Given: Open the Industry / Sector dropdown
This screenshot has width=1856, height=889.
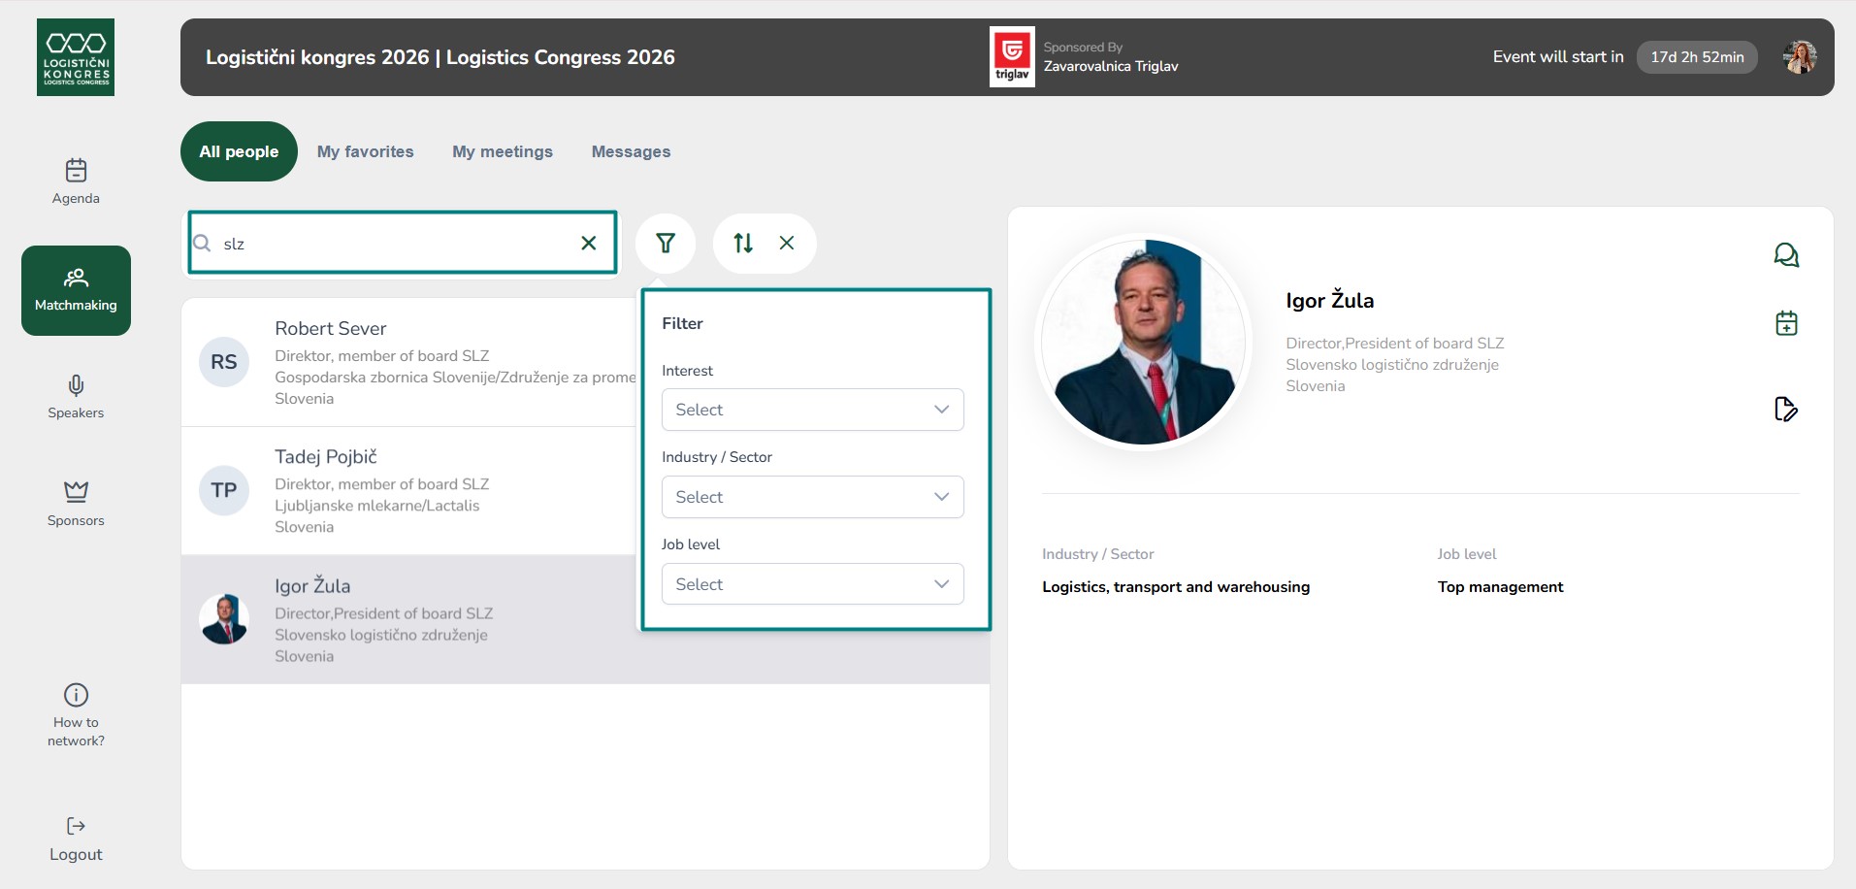Looking at the screenshot, I should coord(812,497).
